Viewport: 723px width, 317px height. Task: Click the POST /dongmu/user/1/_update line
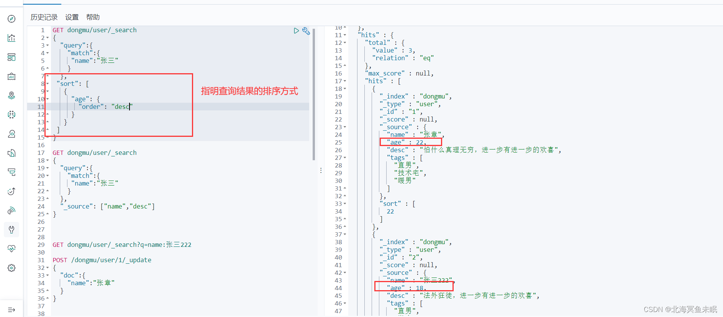tap(102, 260)
